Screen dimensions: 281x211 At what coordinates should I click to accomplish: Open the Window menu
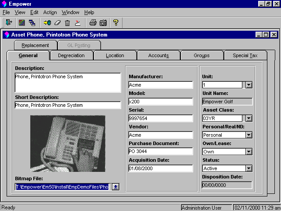[x=70, y=12]
